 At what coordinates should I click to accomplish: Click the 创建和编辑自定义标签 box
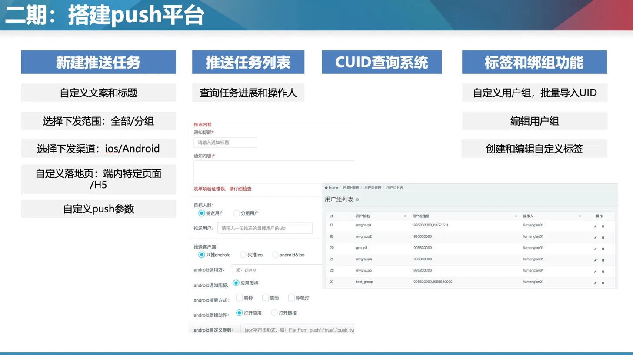click(534, 149)
